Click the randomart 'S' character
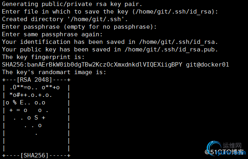 [x=36, y=118]
